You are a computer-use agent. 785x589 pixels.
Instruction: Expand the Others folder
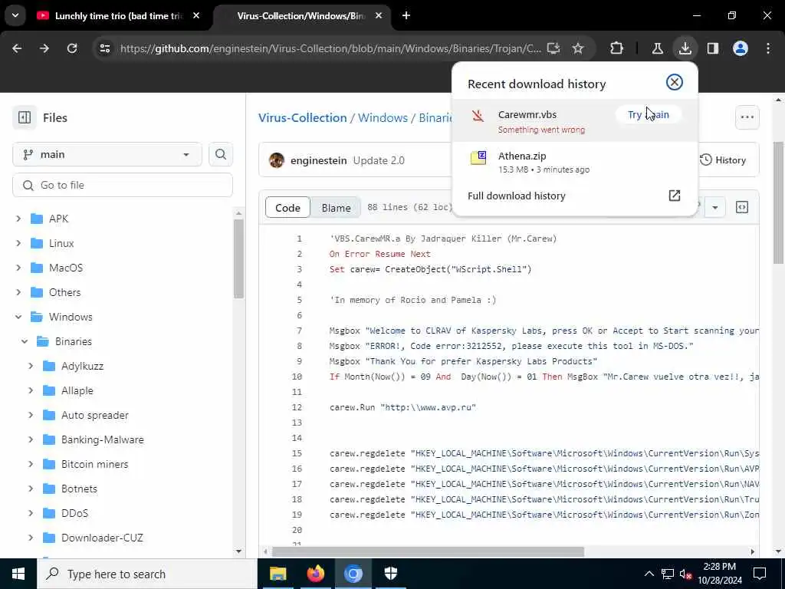click(x=18, y=292)
